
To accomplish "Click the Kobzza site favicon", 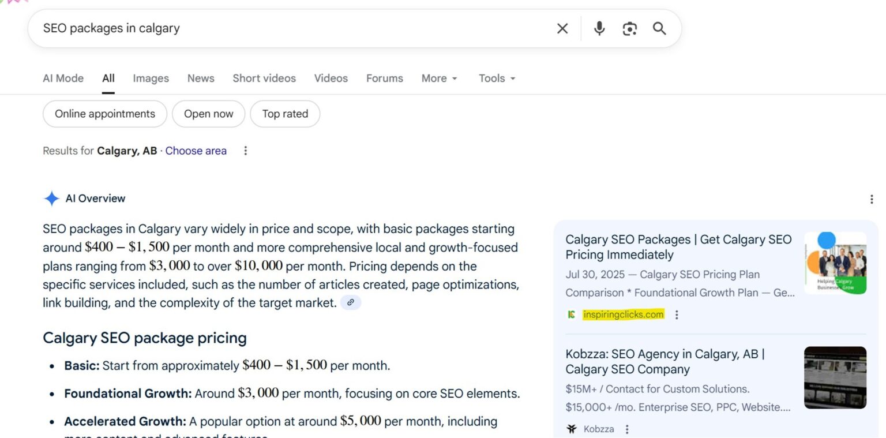I will coord(571,429).
